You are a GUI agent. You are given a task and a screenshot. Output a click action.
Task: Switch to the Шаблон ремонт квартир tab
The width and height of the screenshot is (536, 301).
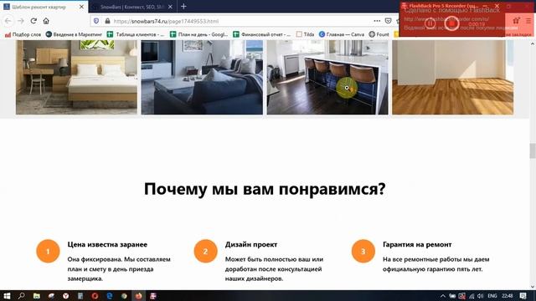44,7
